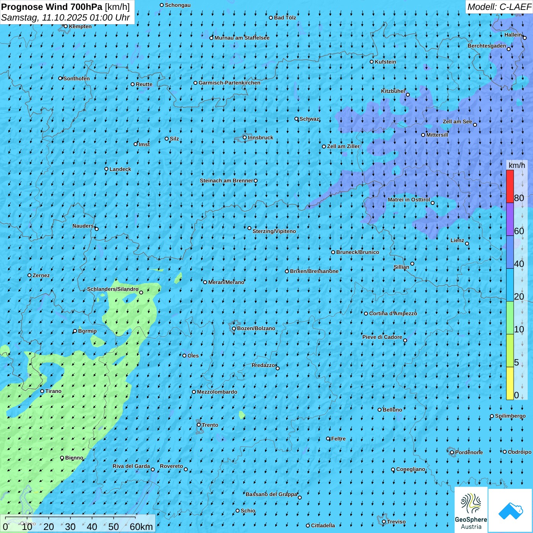Click the 'Kitzbühel' label
Screen dimensions: 533x533
tap(393, 91)
